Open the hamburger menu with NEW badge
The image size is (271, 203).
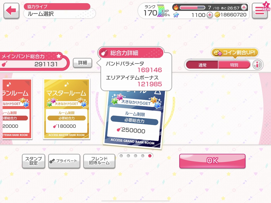[x=260, y=11]
